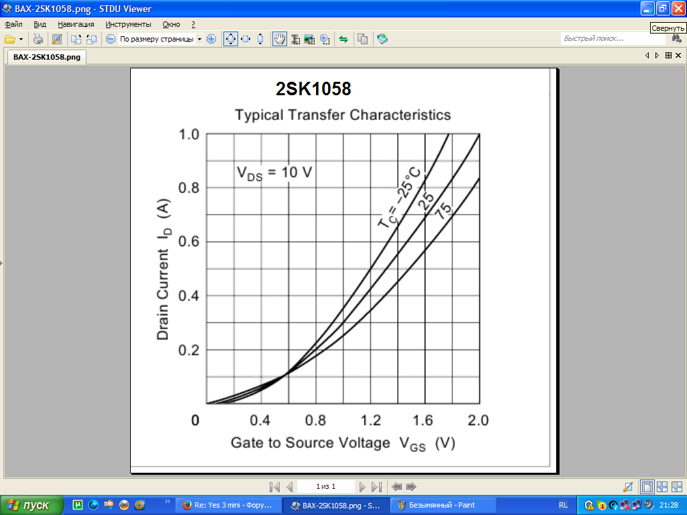This screenshot has width=687, height=515.
Task: Click the Firefox quick launch icon
Action: 124,505
